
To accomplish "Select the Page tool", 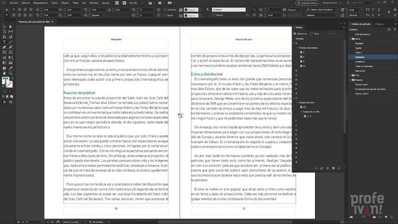I will (4, 32).
